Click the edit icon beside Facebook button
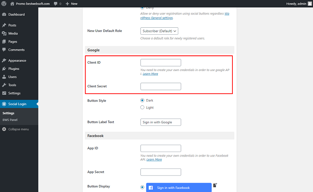313x192 pixels. point(215,185)
